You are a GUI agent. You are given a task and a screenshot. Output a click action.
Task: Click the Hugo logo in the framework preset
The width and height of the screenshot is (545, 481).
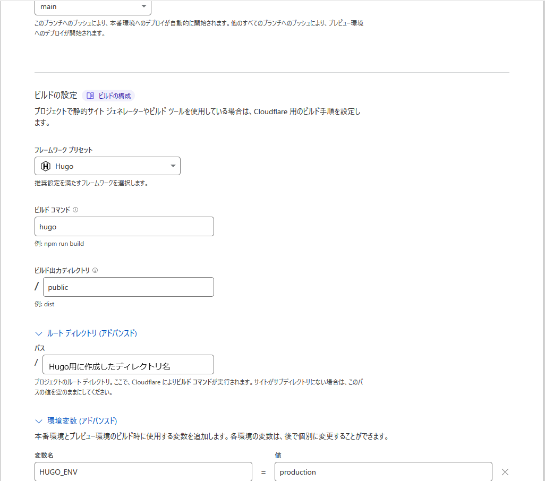[x=46, y=166]
